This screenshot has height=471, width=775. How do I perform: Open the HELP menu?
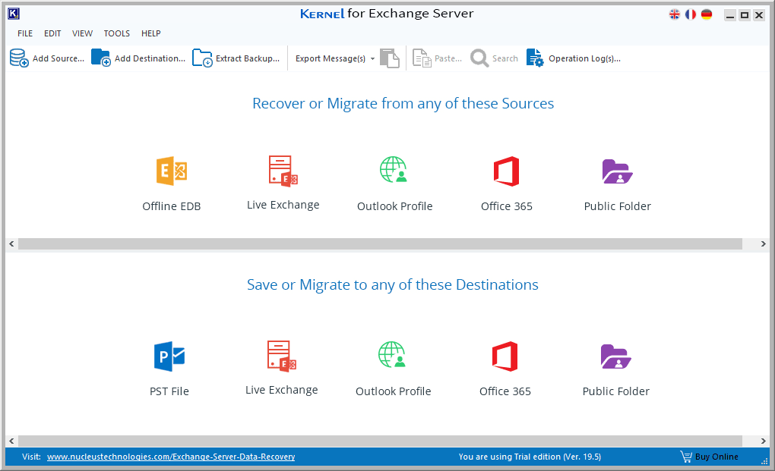point(150,33)
